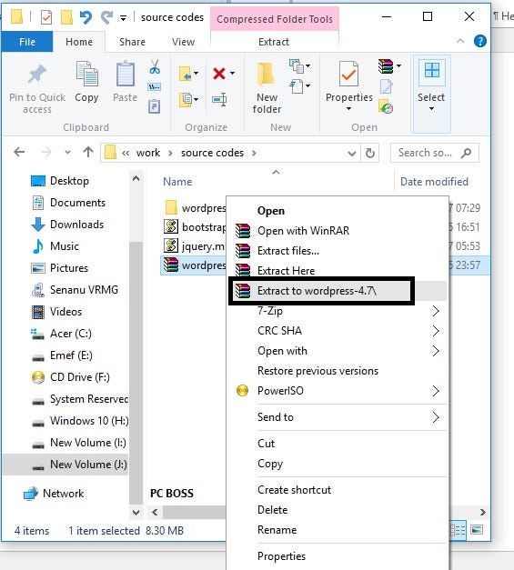The width and height of the screenshot is (514, 570).
Task: Switch to Large icons view in status bar
Action: pos(477,530)
